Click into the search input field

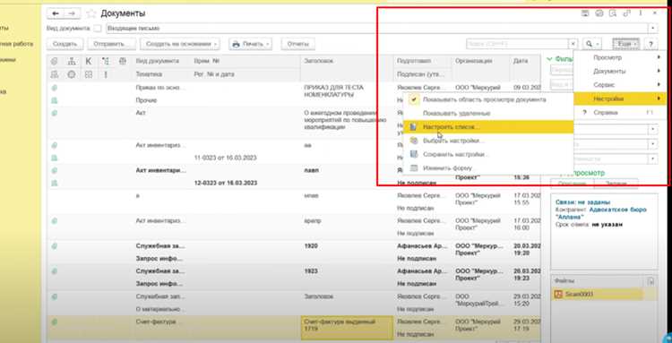click(517, 44)
